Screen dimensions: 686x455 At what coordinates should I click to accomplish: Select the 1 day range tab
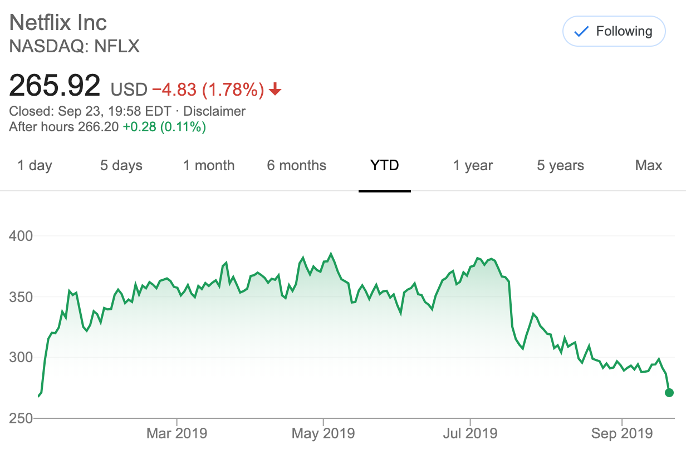coord(35,165)
